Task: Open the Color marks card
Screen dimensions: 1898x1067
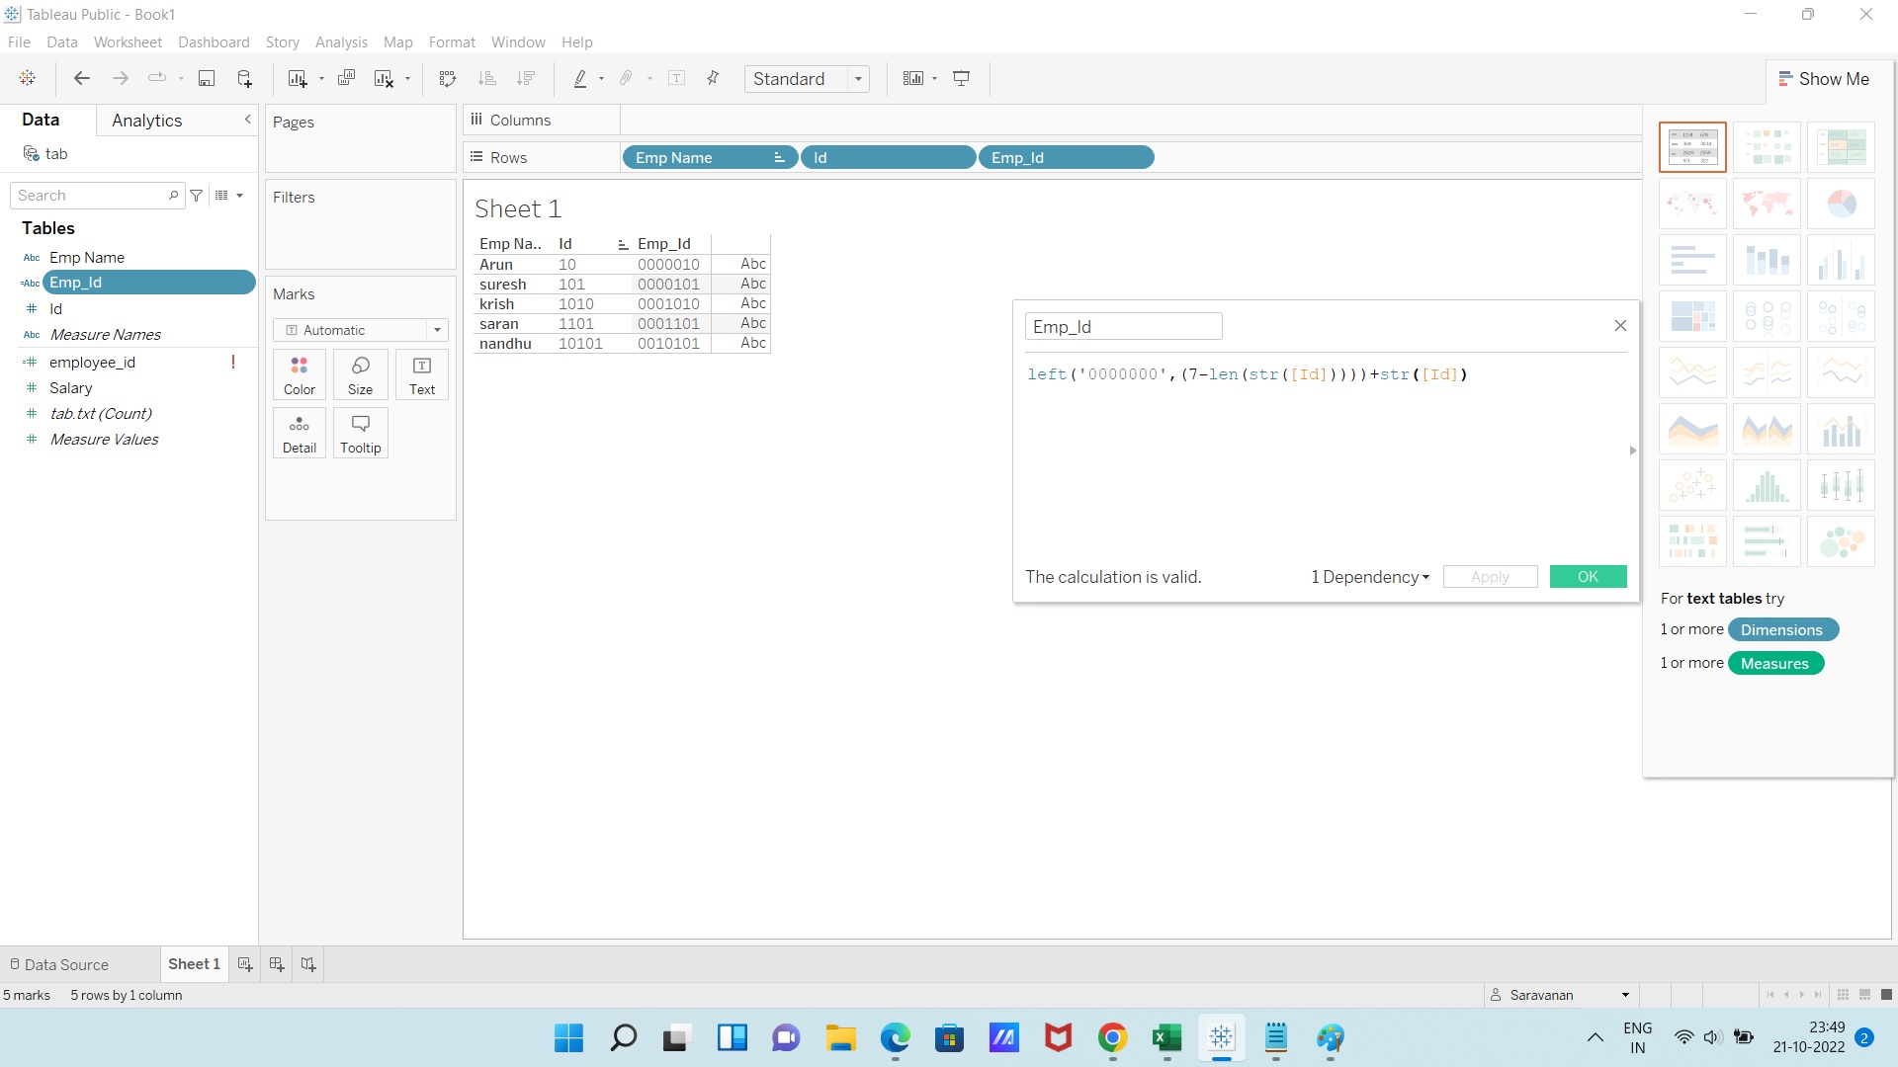Action: coord(300,374)
